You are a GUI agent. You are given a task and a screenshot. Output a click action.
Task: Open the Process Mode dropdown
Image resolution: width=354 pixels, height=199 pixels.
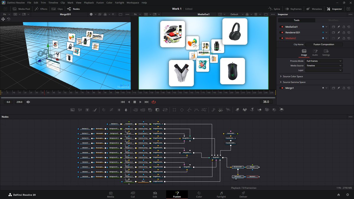click(x=324, y=61)
